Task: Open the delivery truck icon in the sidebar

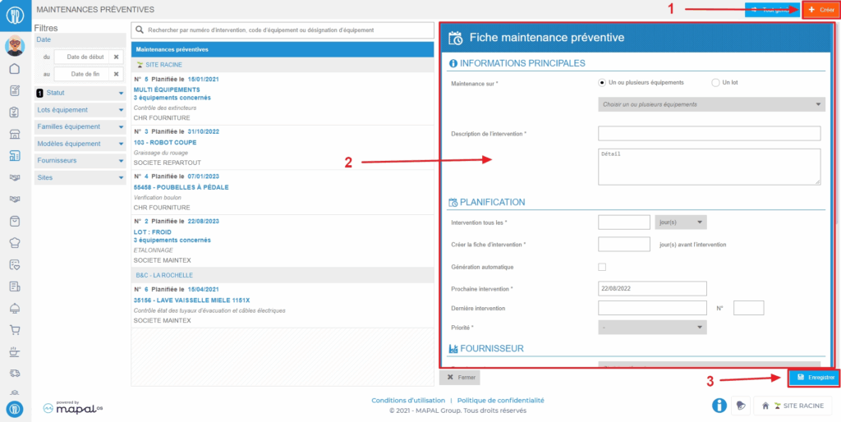Action: pyautogui.click(x=14, y=374)
